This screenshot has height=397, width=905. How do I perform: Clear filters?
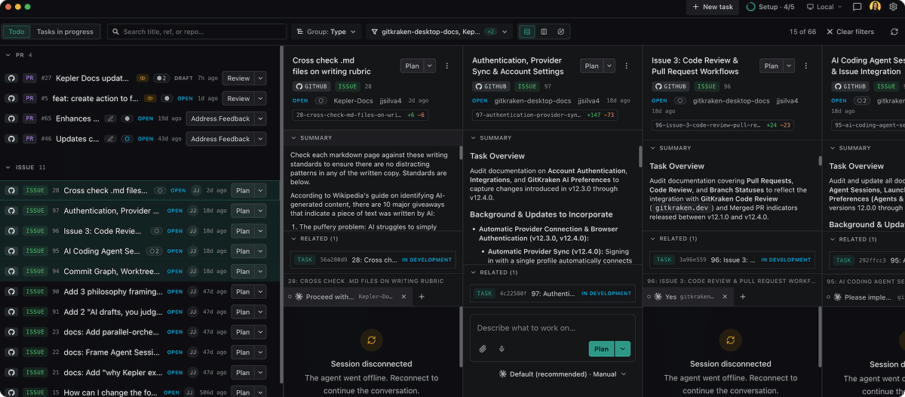tap(850, 32)
